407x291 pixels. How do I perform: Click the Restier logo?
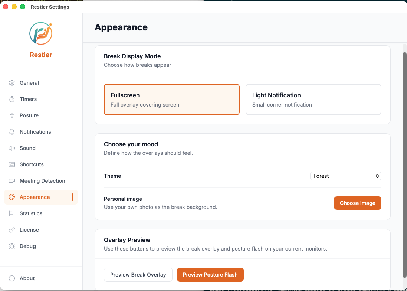coord(41,33)
